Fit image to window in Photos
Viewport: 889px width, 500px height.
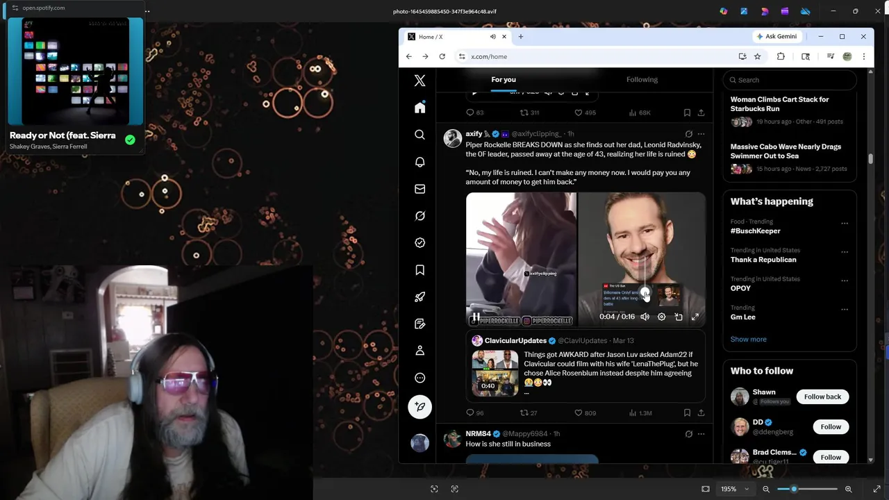pos(706,489)
